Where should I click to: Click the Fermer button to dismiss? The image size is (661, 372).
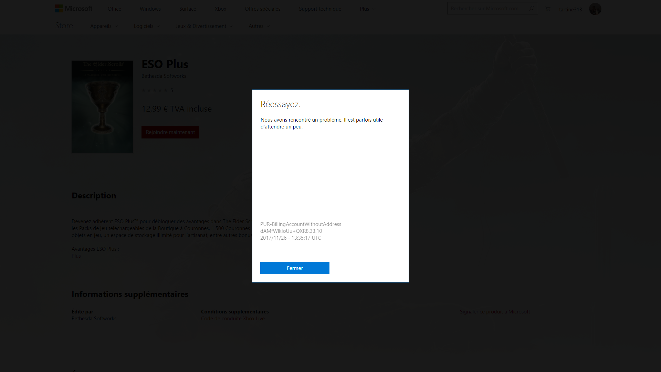click(295, 268)
